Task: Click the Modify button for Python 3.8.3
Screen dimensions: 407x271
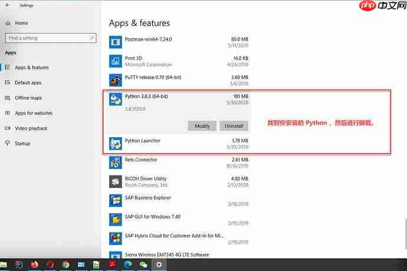Action: coord(202,125)
